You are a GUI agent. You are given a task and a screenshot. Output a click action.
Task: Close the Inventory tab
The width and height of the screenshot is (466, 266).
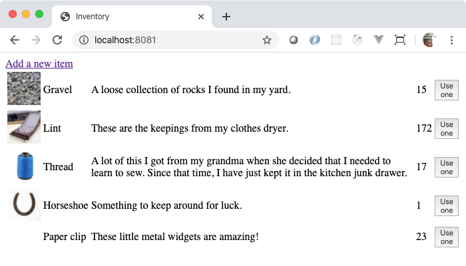tap(200, 17)
